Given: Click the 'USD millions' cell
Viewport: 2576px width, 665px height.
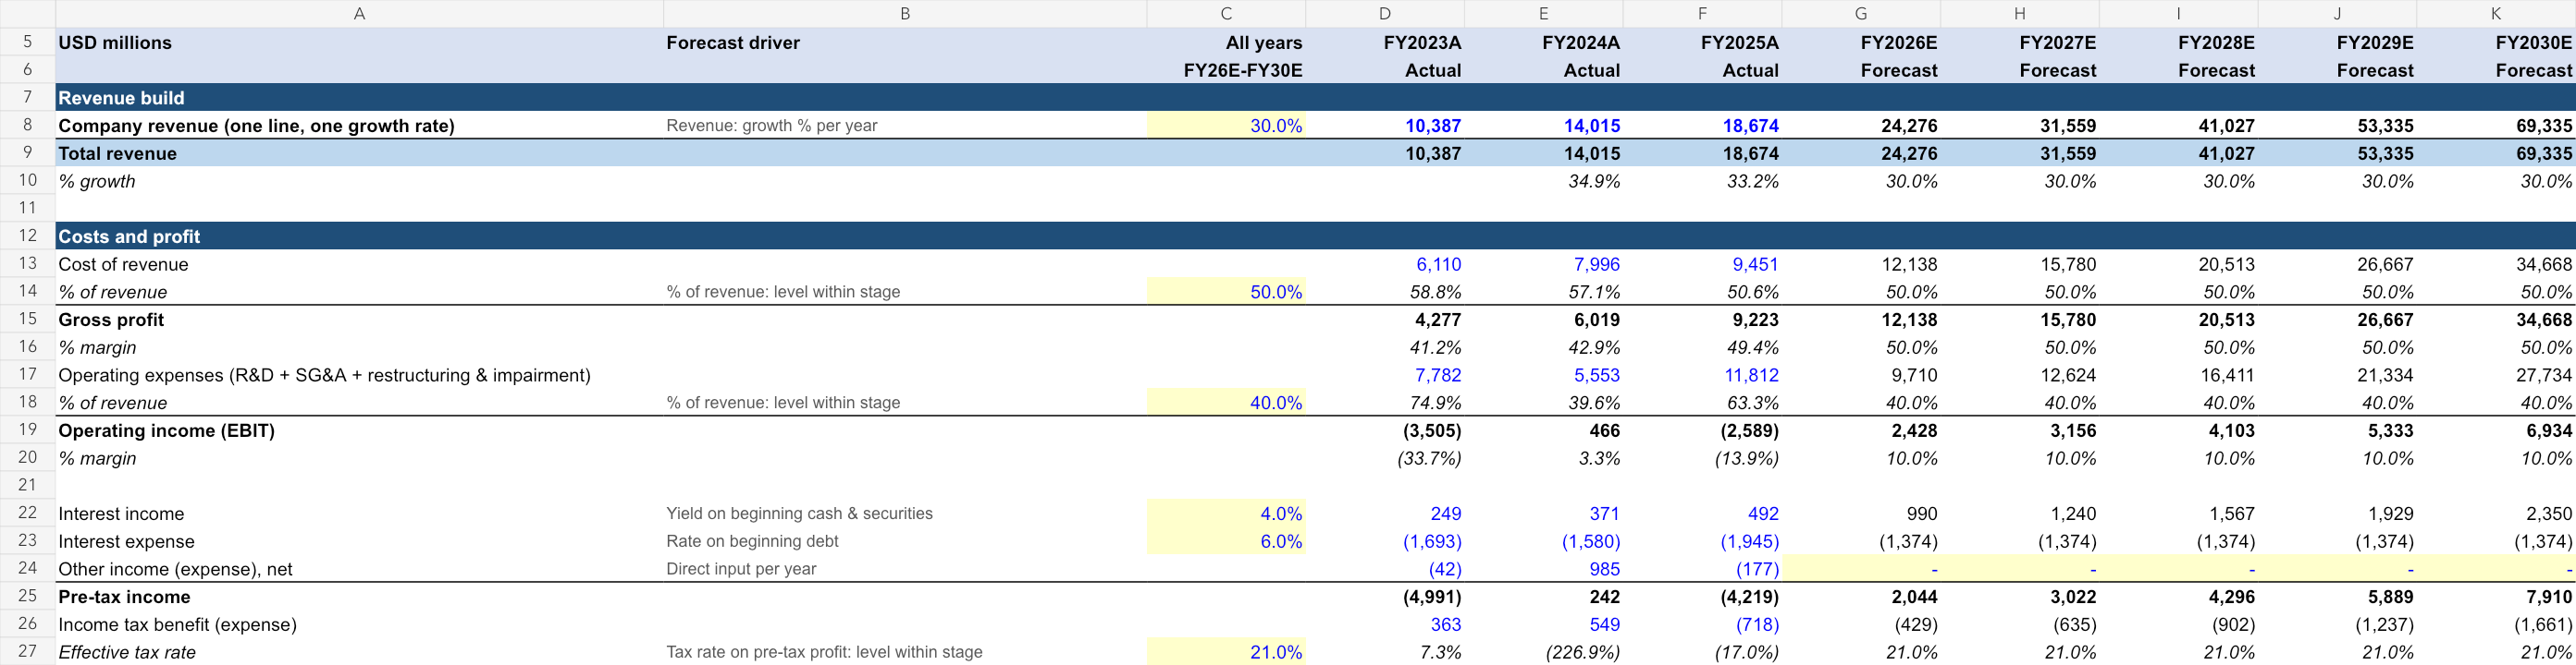Looking at the screenshot, I should [x=359, y=42].
